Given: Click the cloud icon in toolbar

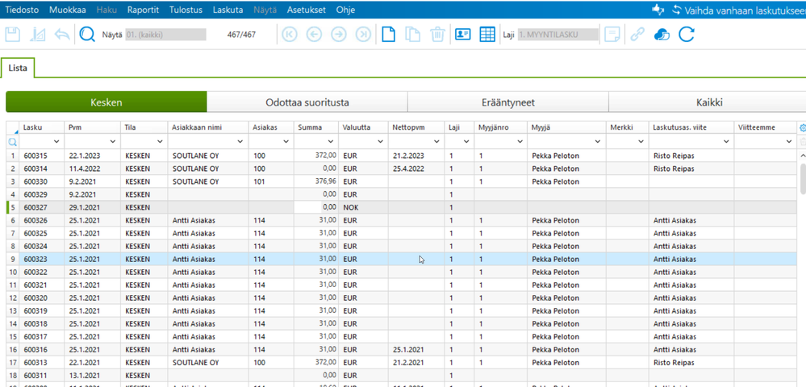Looking at the screenshot, I should click(x=662, y=35).
